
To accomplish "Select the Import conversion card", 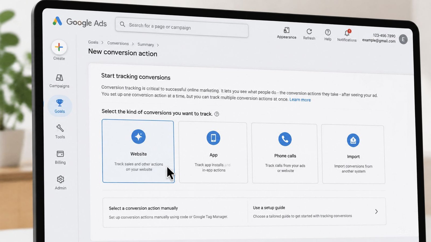I will point(353,155).
